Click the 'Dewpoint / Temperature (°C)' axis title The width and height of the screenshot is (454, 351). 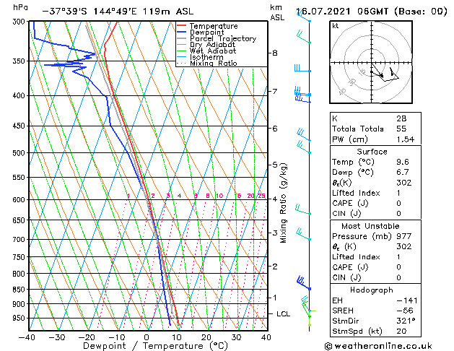click(x=155, y=346)
